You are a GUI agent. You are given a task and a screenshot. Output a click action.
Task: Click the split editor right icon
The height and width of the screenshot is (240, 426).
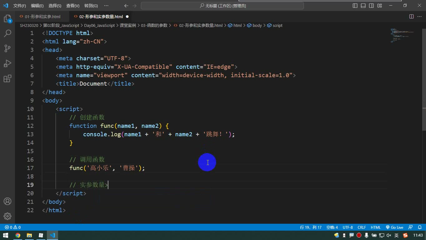pyautogui.click(x=411, y=17)
